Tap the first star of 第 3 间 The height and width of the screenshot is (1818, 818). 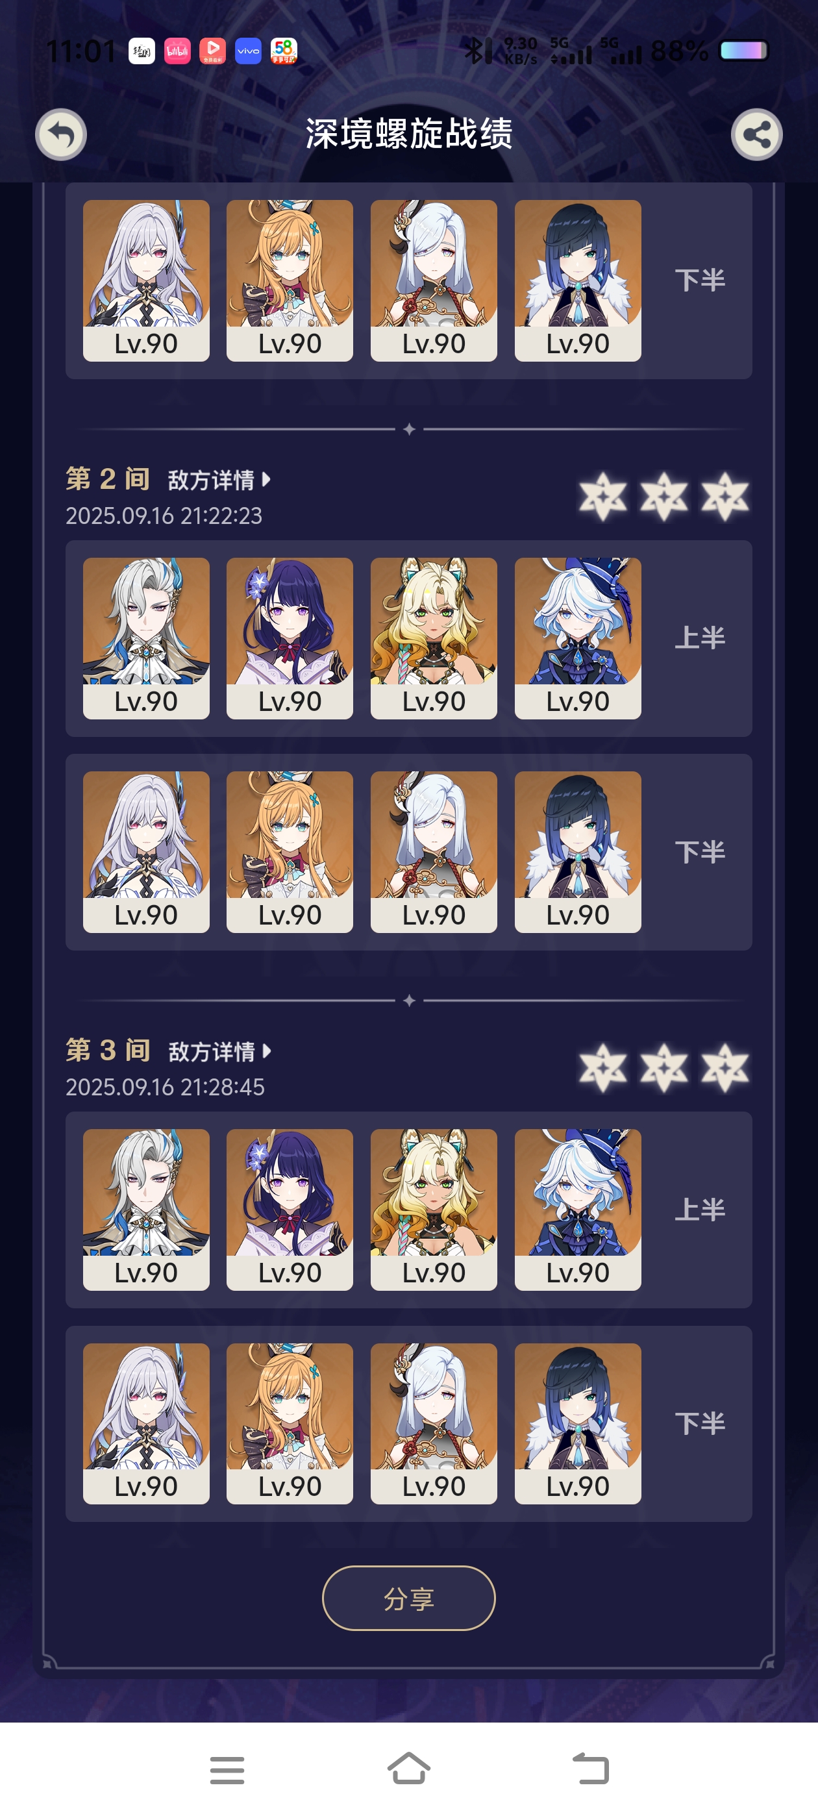602,1068
